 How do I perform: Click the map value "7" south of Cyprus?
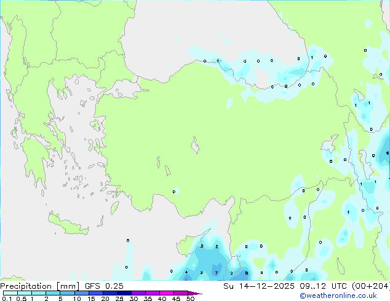[x=217, y=273]
